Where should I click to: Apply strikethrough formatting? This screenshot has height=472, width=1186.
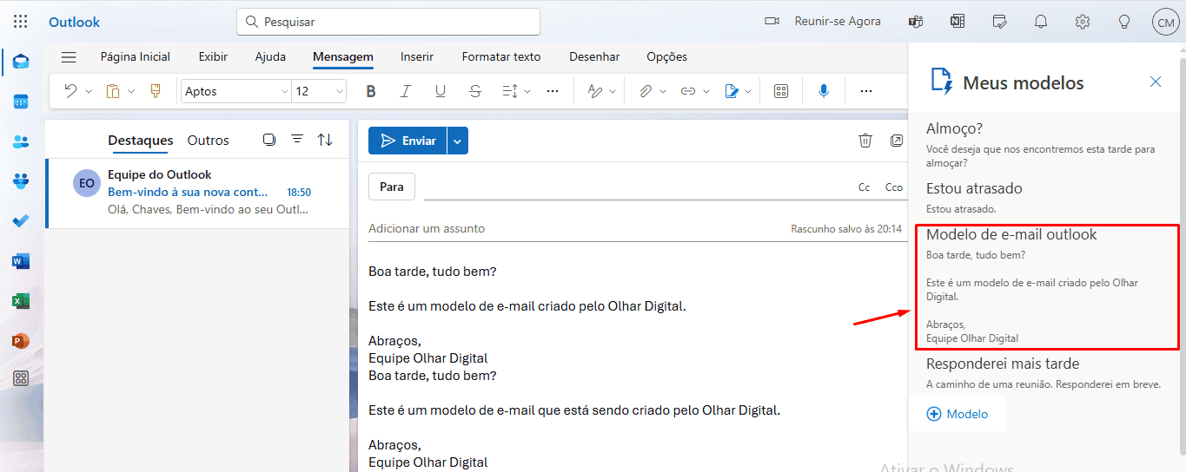[474, 91]
